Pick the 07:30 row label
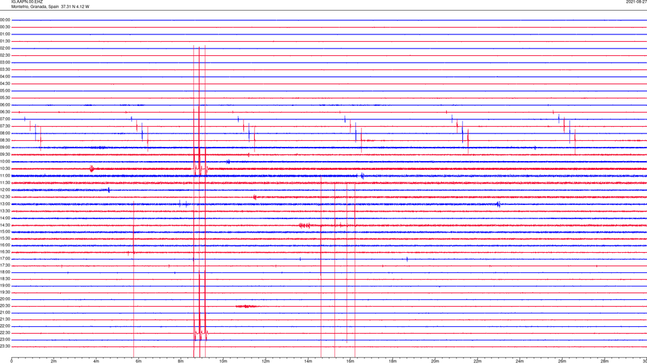Image resolution: width=647 pixels, height=364 pixels. (x=5, y=126)
